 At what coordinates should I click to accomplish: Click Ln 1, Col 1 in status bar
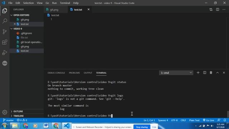click(x=149, y=120)
